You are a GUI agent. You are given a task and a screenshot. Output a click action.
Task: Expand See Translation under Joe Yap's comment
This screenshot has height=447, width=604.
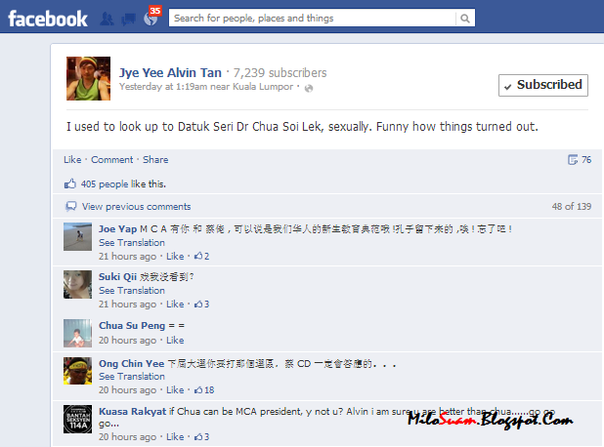[x=132, y=243]
